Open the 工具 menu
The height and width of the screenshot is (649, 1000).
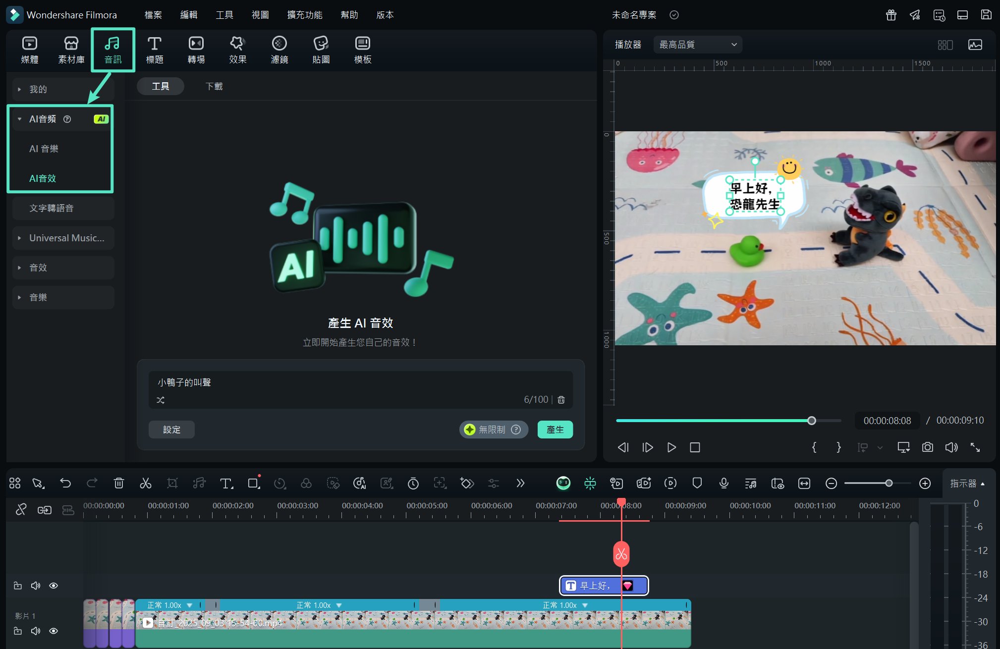coord(224,15)
